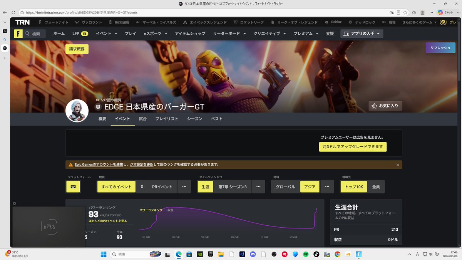Add a new sidebar tab with plus
This screenshot has width=462, height=260.
(5, 58)
